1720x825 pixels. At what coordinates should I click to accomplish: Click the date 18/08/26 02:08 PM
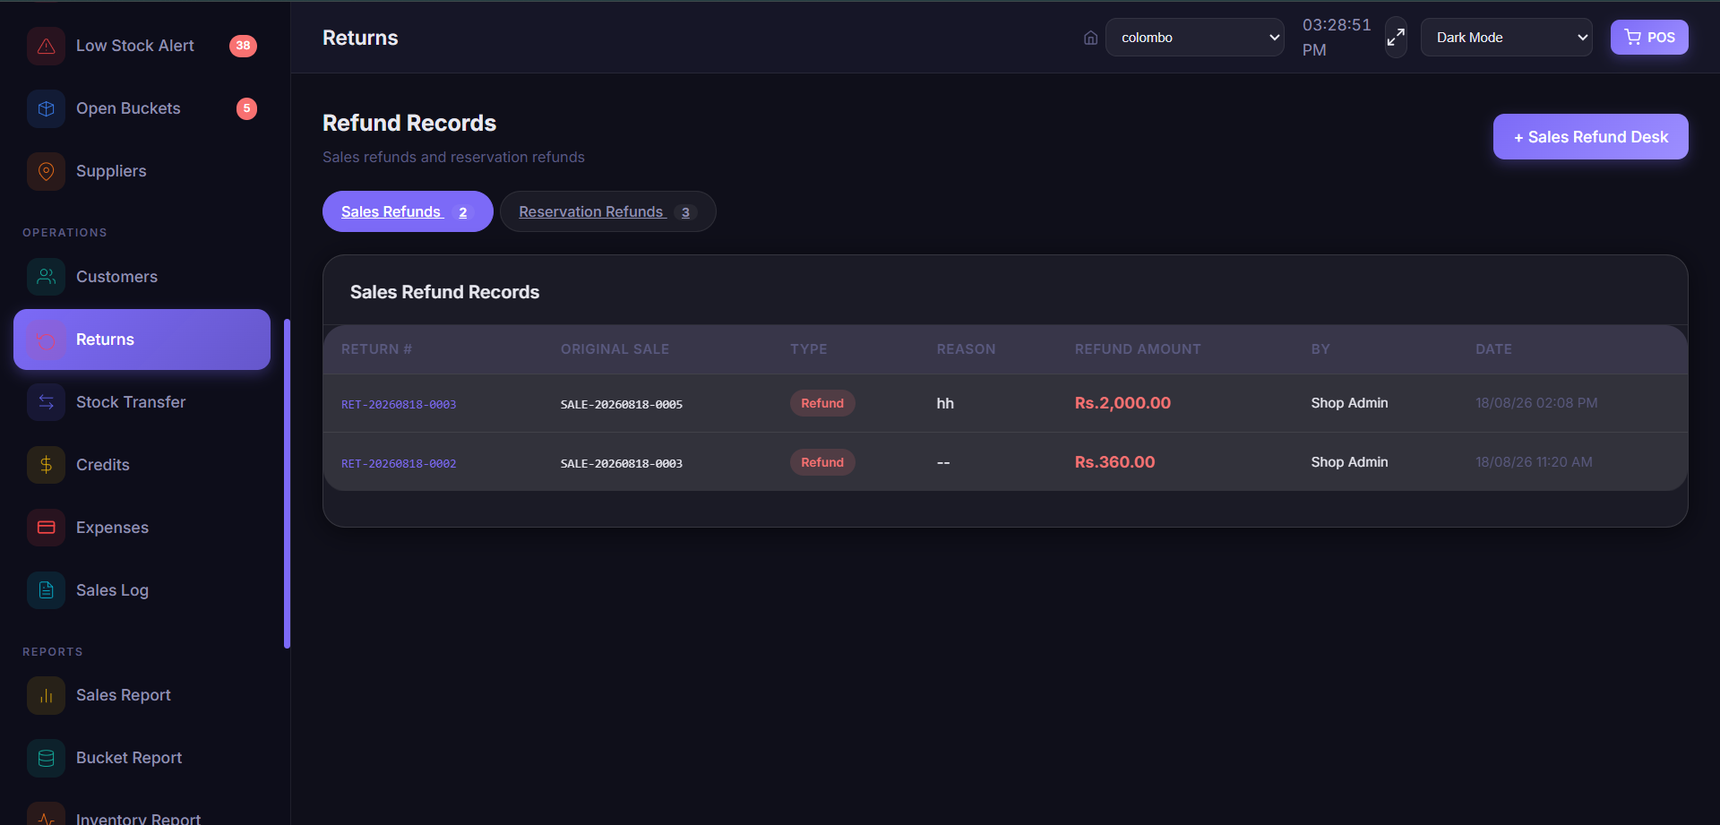coord(1536,403)
